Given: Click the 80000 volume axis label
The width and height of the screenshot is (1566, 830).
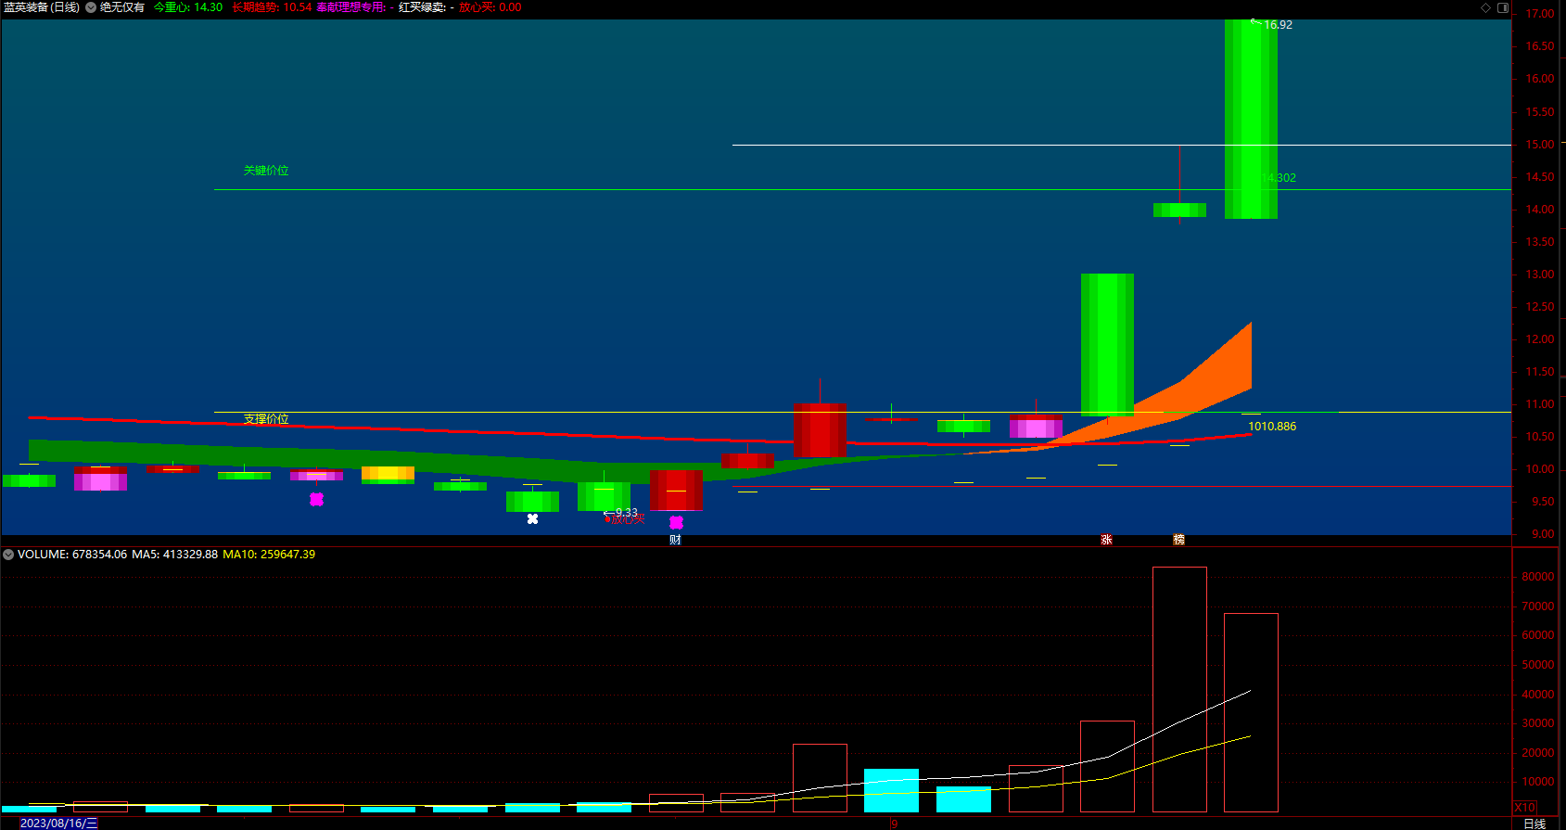Looking at the screenshot, I should pos(1538,577).
